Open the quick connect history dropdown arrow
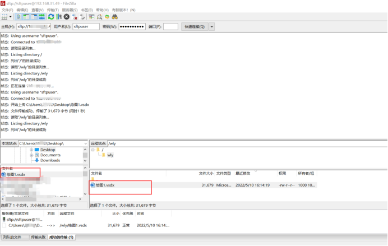388x246 pixels. 212,26
